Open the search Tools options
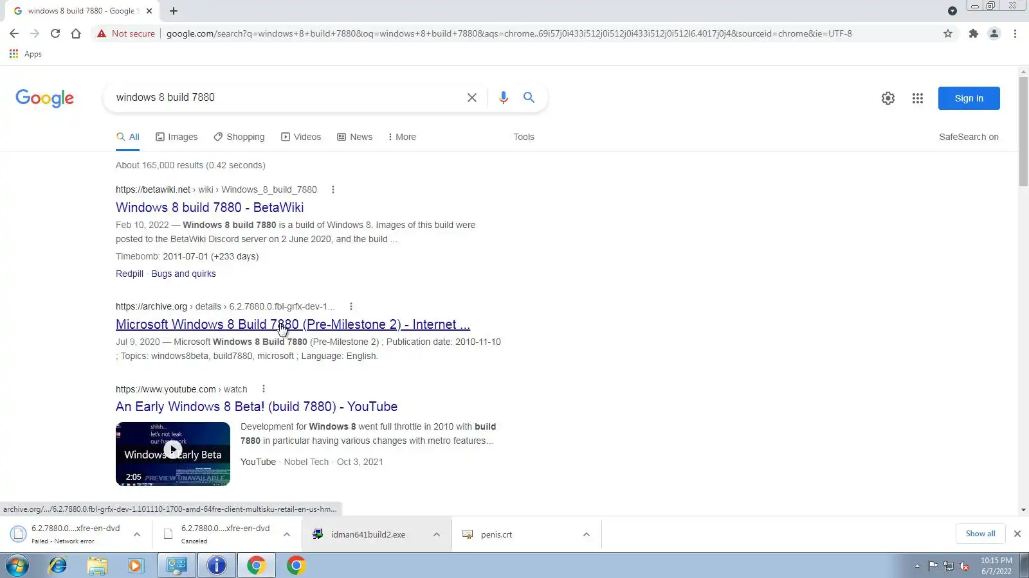Screen dimensions: 1029x578 (524, 137)
